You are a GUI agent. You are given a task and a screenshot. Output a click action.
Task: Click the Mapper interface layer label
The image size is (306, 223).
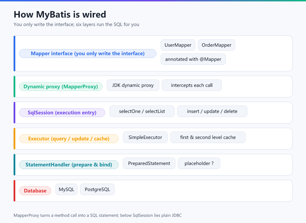pos(88,53)
